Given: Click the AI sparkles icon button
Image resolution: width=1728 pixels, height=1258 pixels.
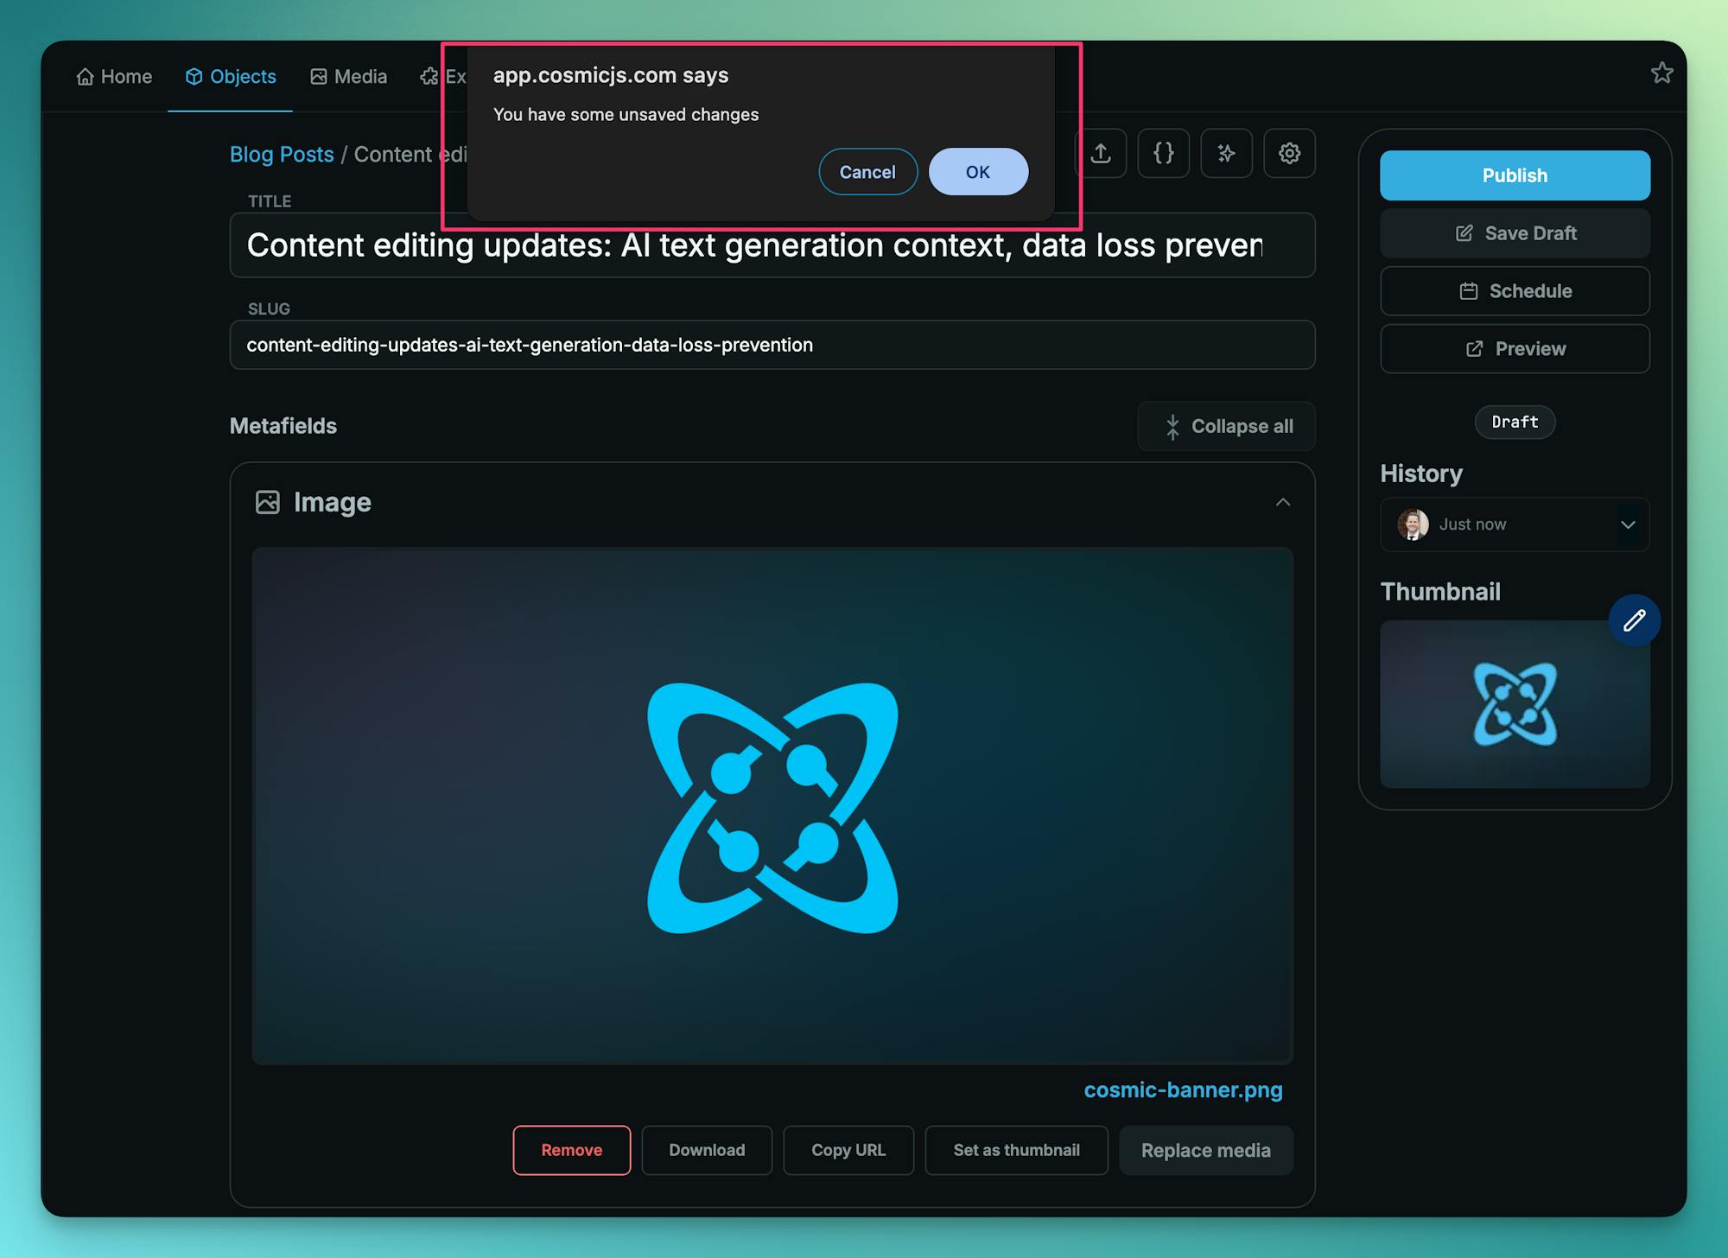Looking at the screenshot, I should 1226,154.
